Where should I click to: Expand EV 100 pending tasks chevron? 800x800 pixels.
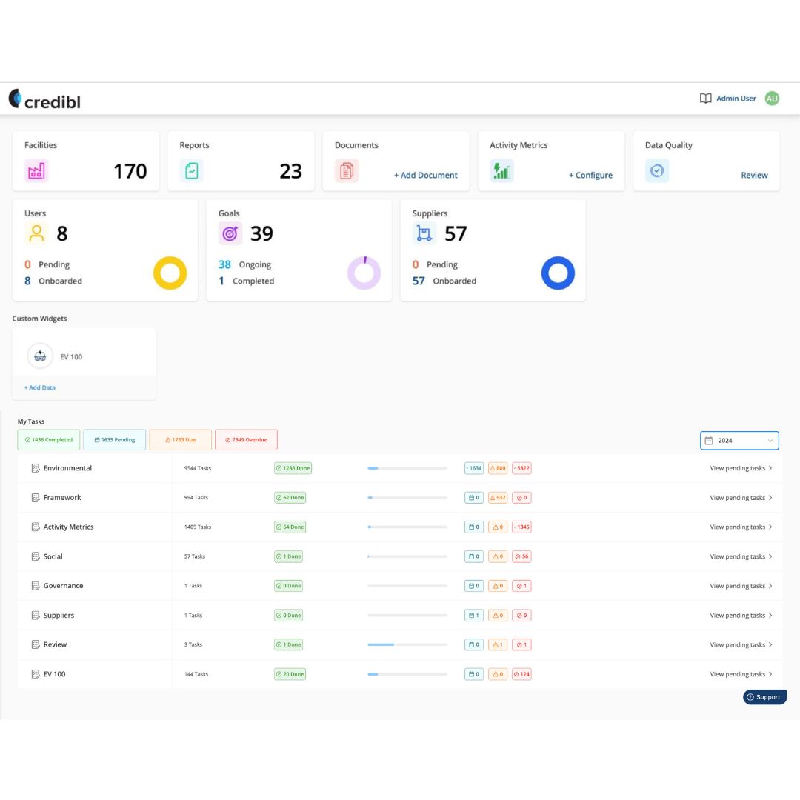click(x=770, y=674)
